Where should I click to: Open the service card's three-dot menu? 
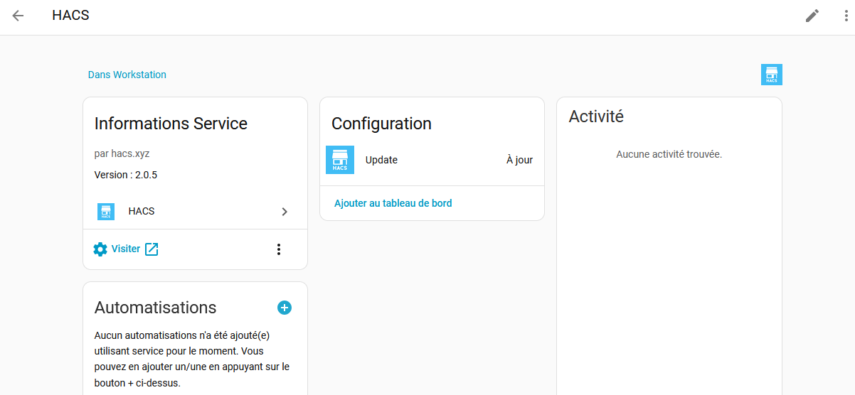click(279, 249)
